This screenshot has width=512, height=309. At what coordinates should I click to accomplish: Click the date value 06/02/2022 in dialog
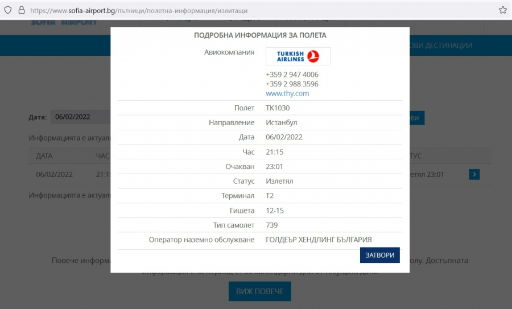(x=284, y=137)
